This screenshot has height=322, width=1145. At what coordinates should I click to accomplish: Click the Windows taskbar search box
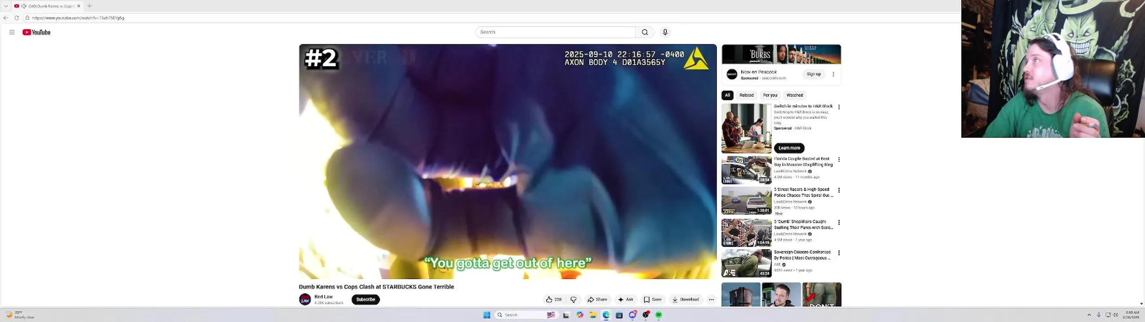click(x=527, y=315)
